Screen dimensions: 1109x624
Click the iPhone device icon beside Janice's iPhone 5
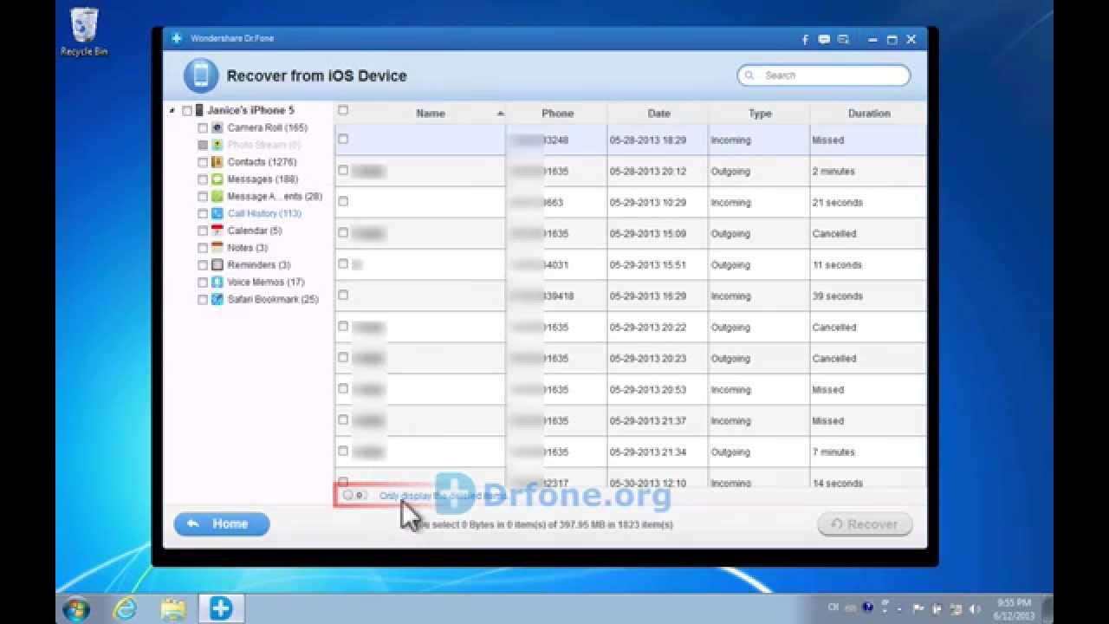coord(199,110)
